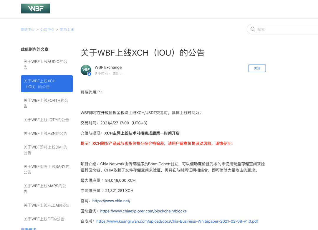
Task: Open the Chia Business Whitepaper PDF link
Action: pos(177,221)
